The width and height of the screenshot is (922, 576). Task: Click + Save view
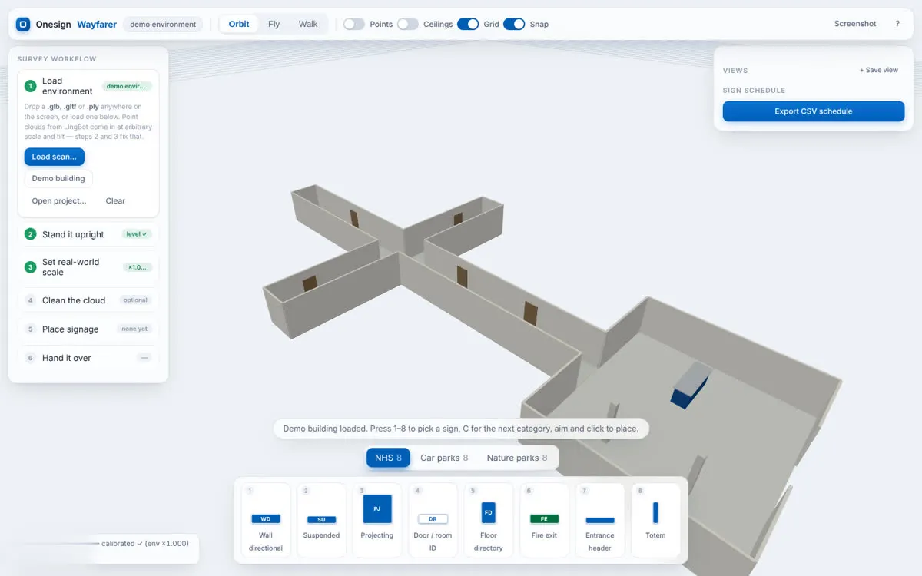879,70
